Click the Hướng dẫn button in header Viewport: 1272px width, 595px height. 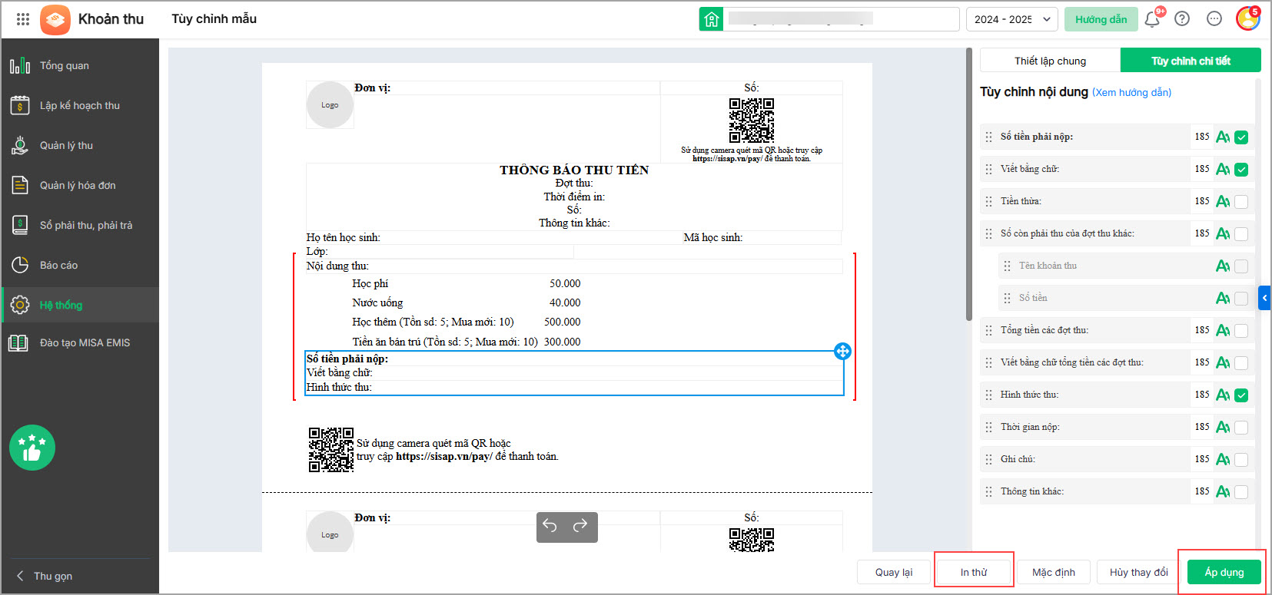click(x=1101, y=19)
